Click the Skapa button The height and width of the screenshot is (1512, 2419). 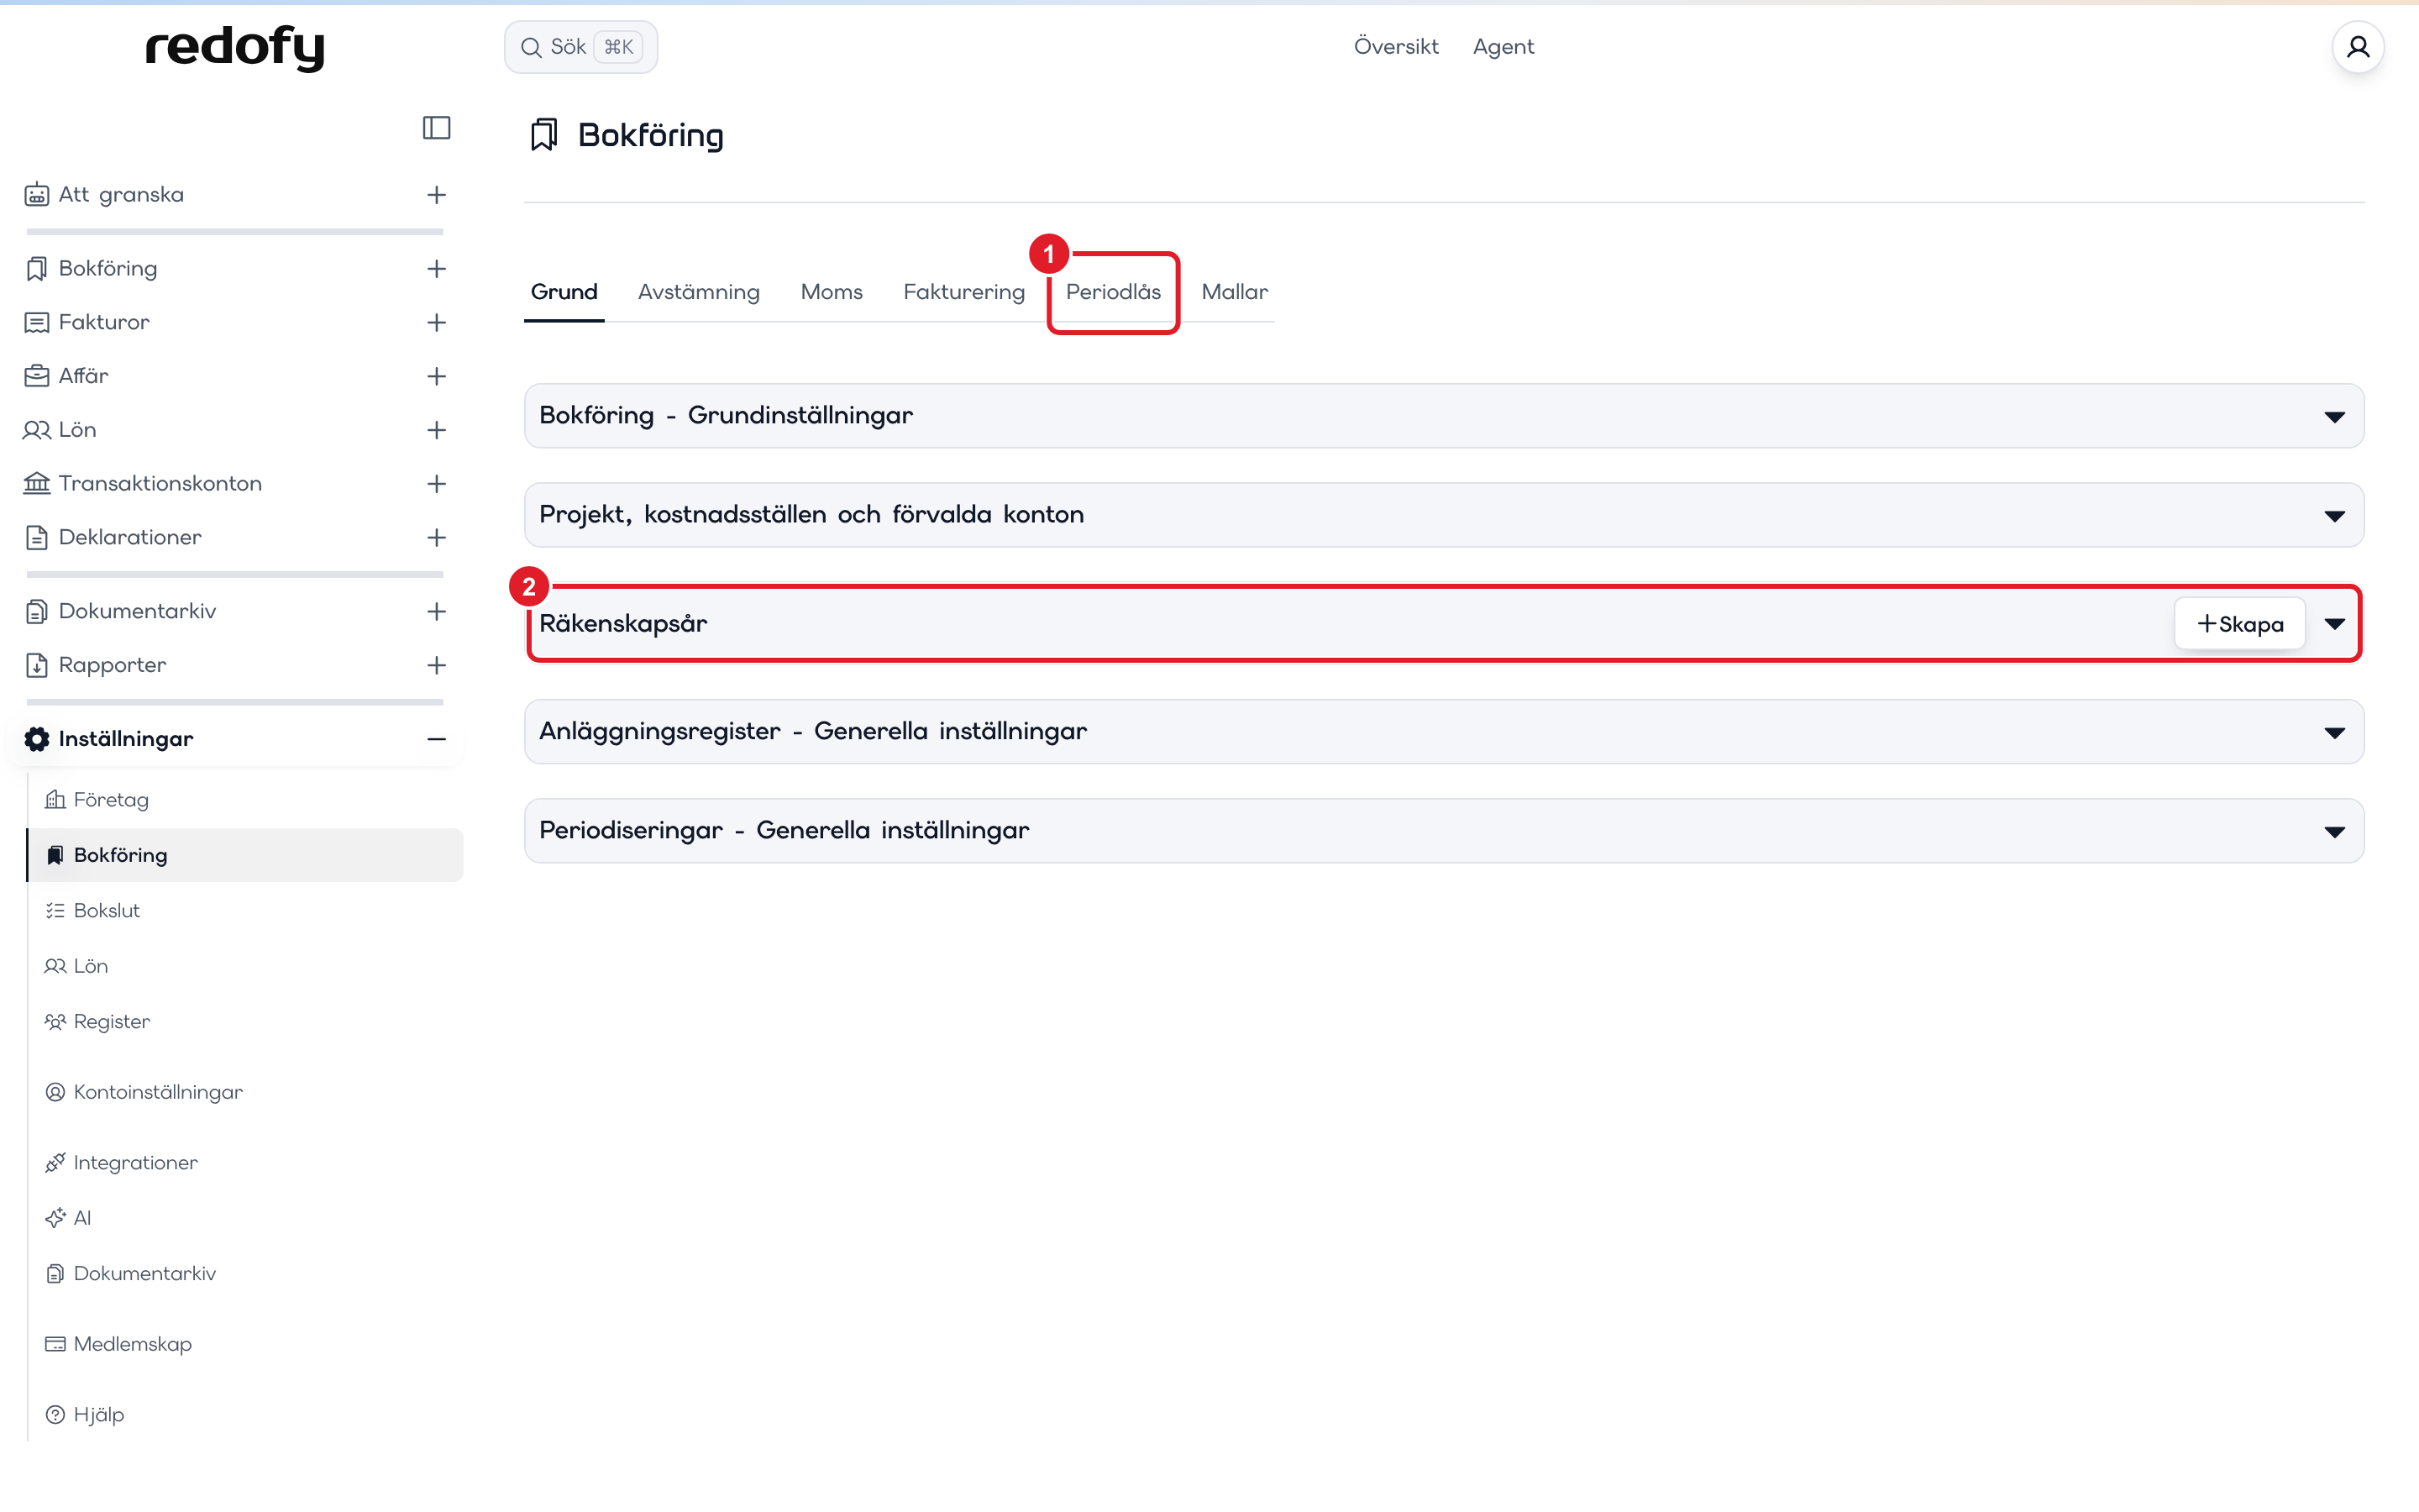(x=2239, y=624)
